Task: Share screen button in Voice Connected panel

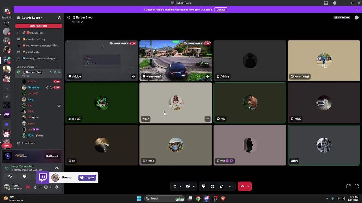Action: tap(25, 176)
